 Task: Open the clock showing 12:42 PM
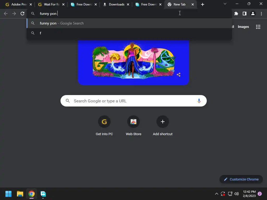[249, 194]
